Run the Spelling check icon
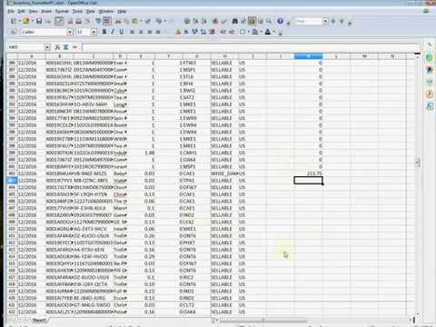Screen dimensions: 436x327 coord(98,21)
